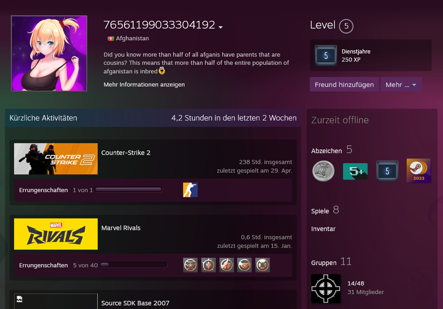Click the Counter-Strike 2 achievement icon
Image resolution: width=443 pixels, height=309 pixels.
coord(190,190)
